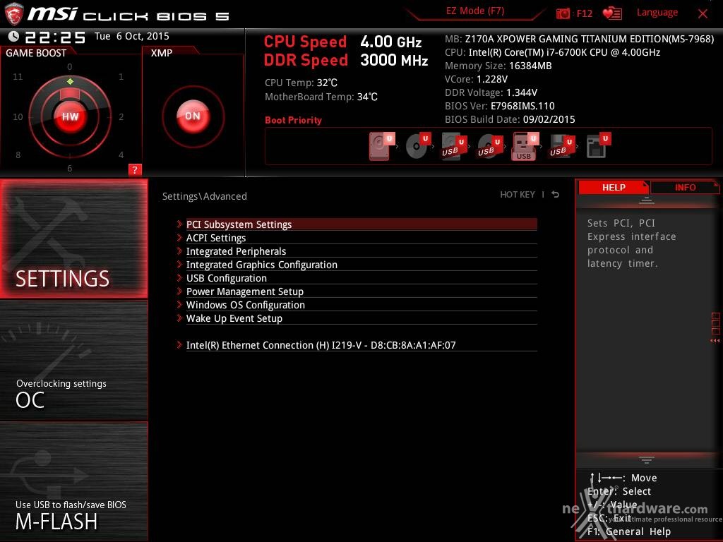Select the USB CD/DVD boot device icon
Viewport: 723px width, 542px height.
point(490,147)
